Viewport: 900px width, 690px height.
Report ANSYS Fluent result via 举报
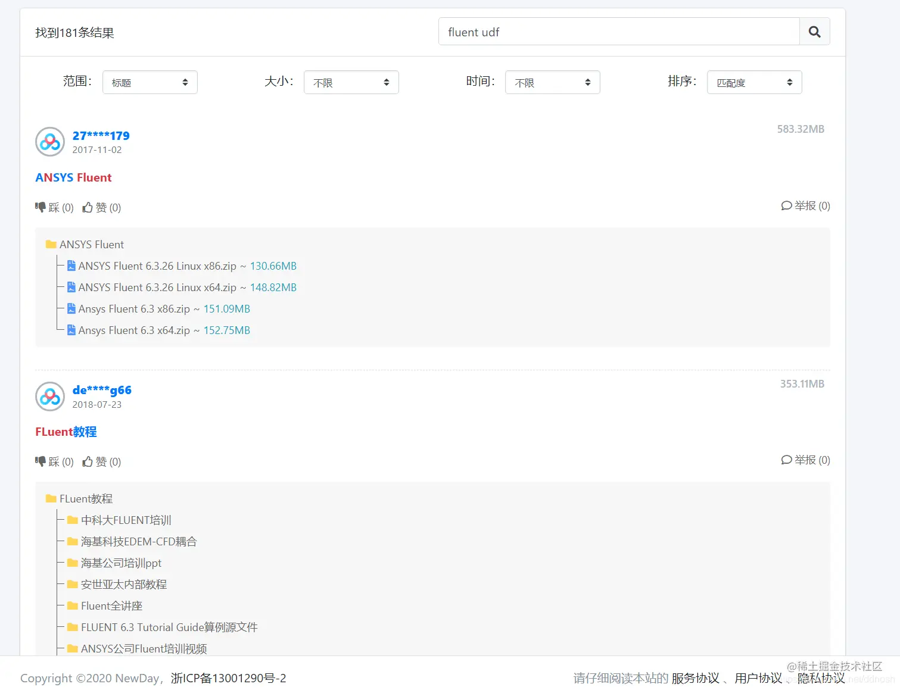[x=805, y=205]
